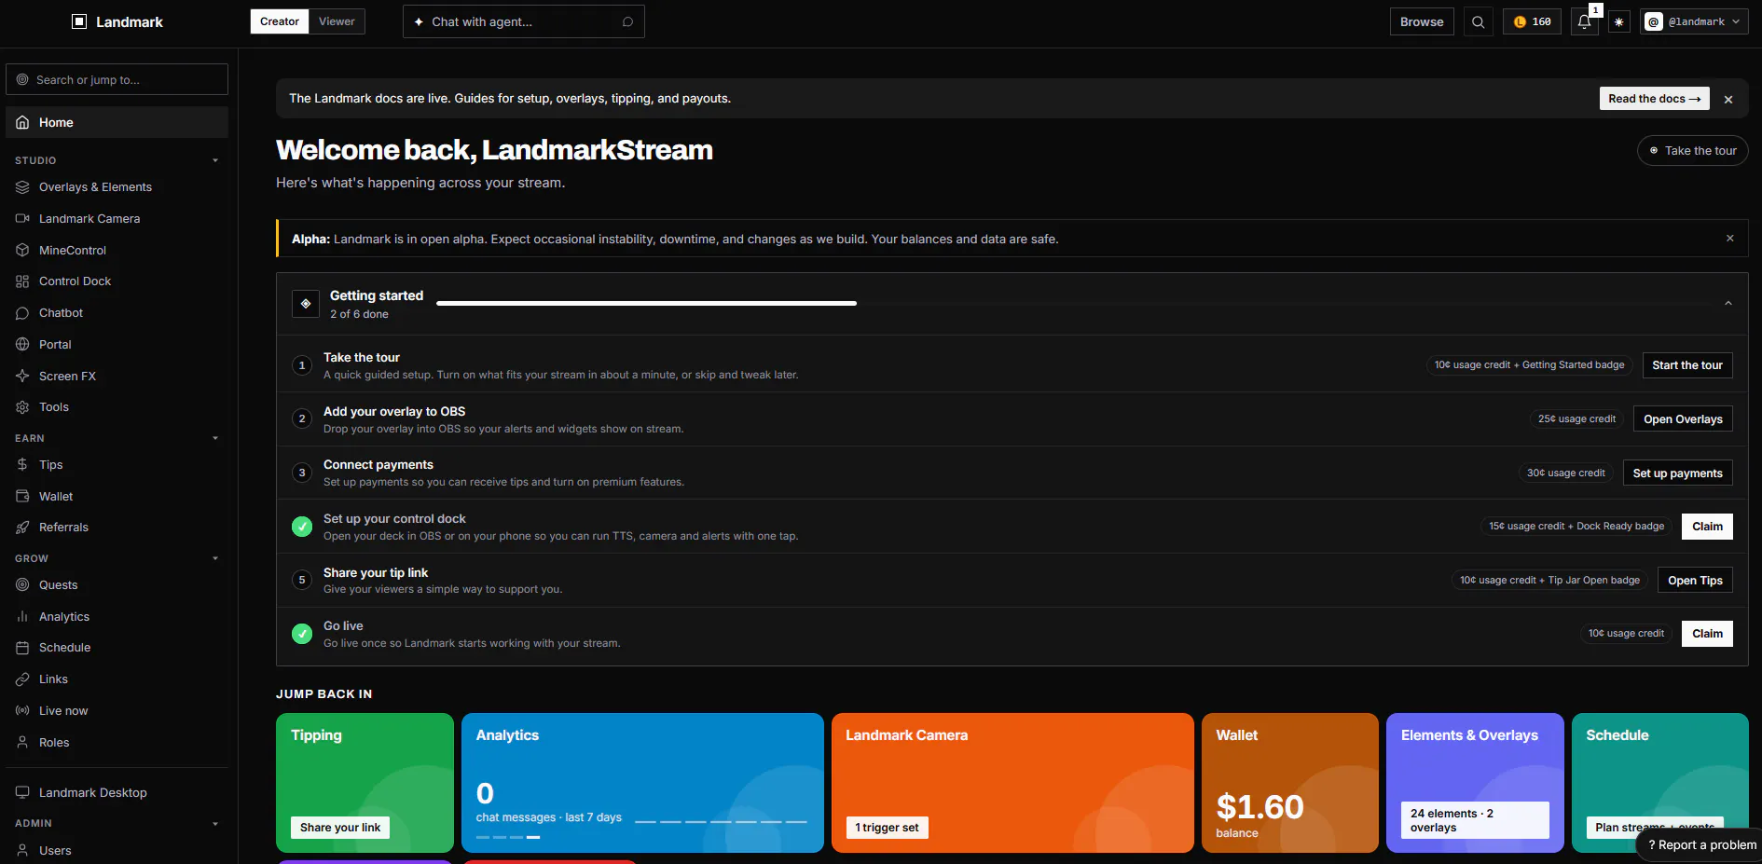Click the Tips dollar sign icon
The image size is (1762, 864).
coord(22,464)
